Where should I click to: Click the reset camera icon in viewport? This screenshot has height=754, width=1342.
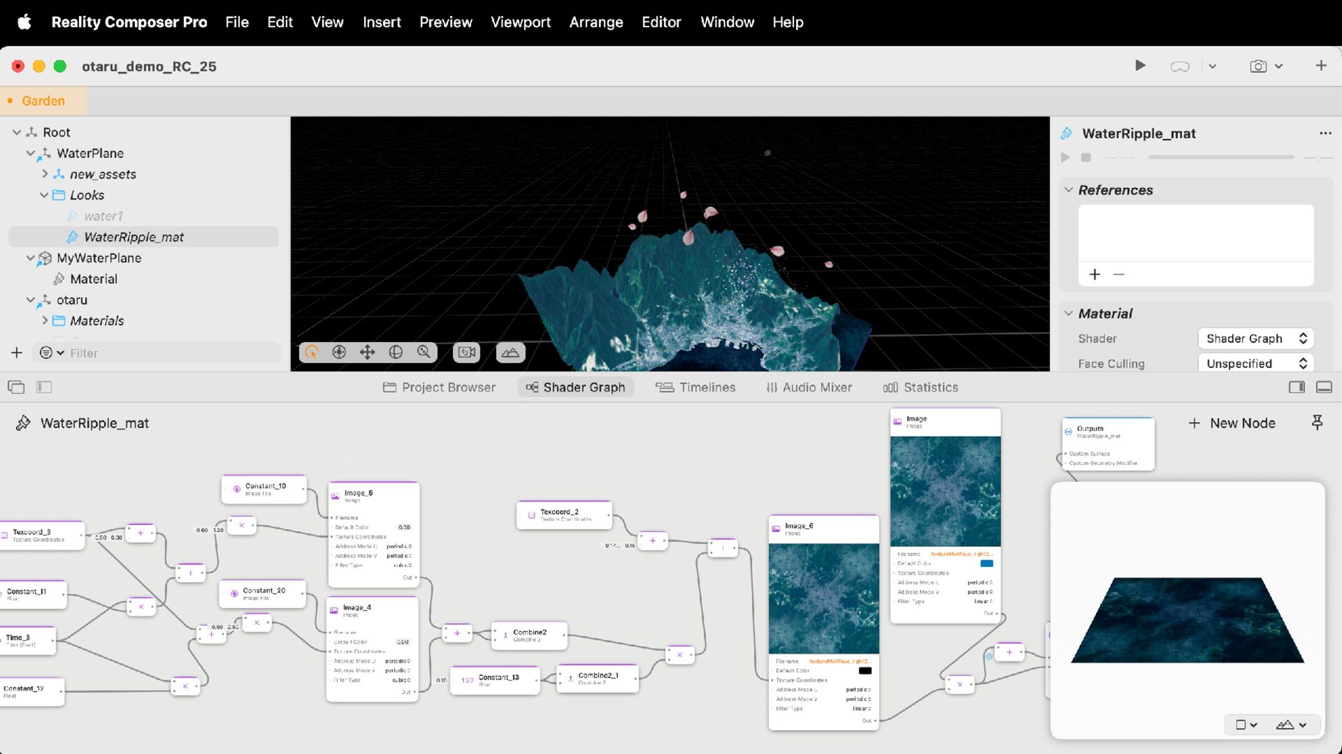[466, 353]
